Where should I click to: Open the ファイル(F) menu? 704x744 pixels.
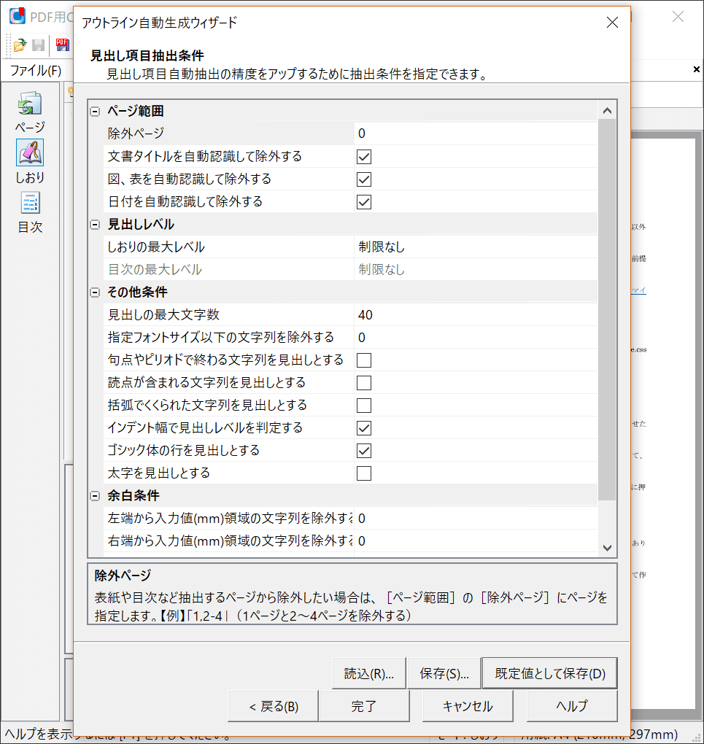point(35,70)
